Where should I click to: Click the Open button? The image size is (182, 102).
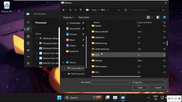click(x=140, y=88)
